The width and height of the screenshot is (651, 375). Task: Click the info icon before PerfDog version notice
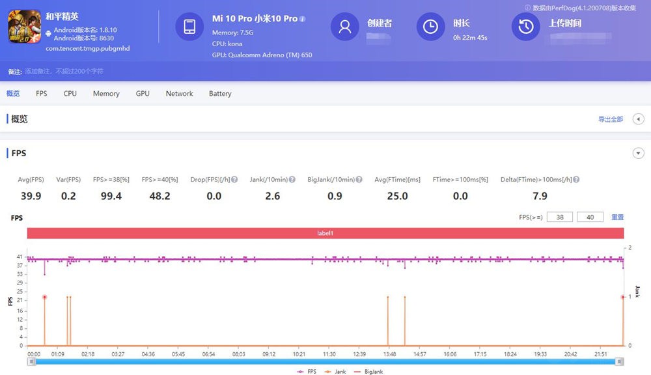pyautogui.click(x=527, y=7)
